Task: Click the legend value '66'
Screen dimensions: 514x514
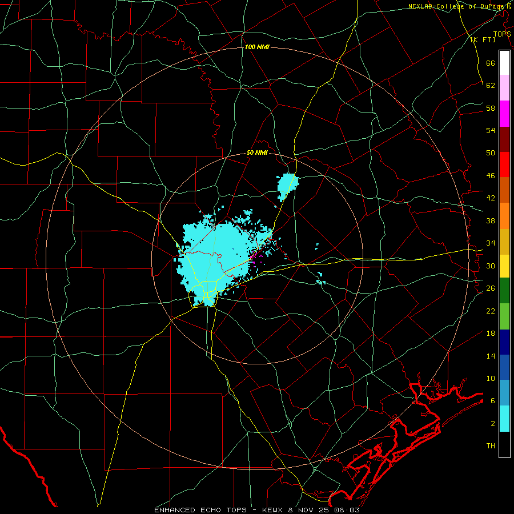Action: point(491,63)
